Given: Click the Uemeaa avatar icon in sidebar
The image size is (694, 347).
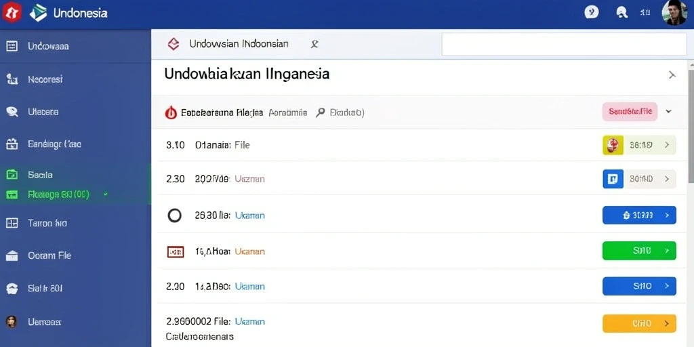Looking at the screenshot, I should pos(12,322).
